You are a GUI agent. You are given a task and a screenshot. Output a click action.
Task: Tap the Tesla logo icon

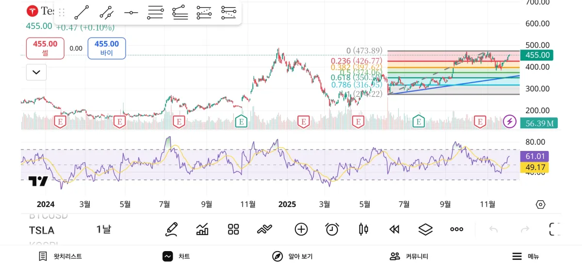[32, 11]
